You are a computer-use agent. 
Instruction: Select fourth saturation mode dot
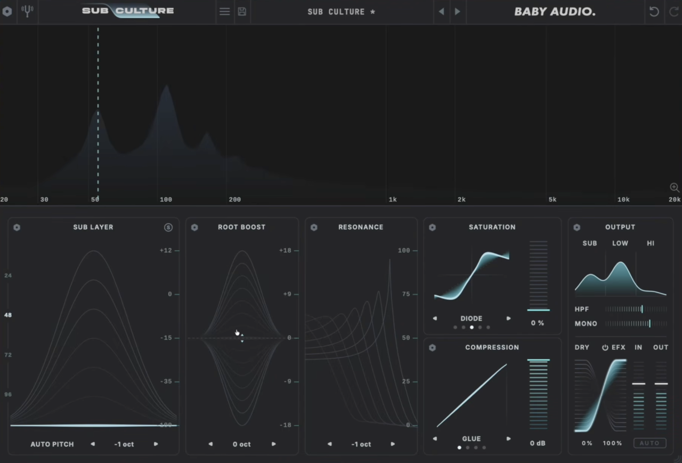480,328
